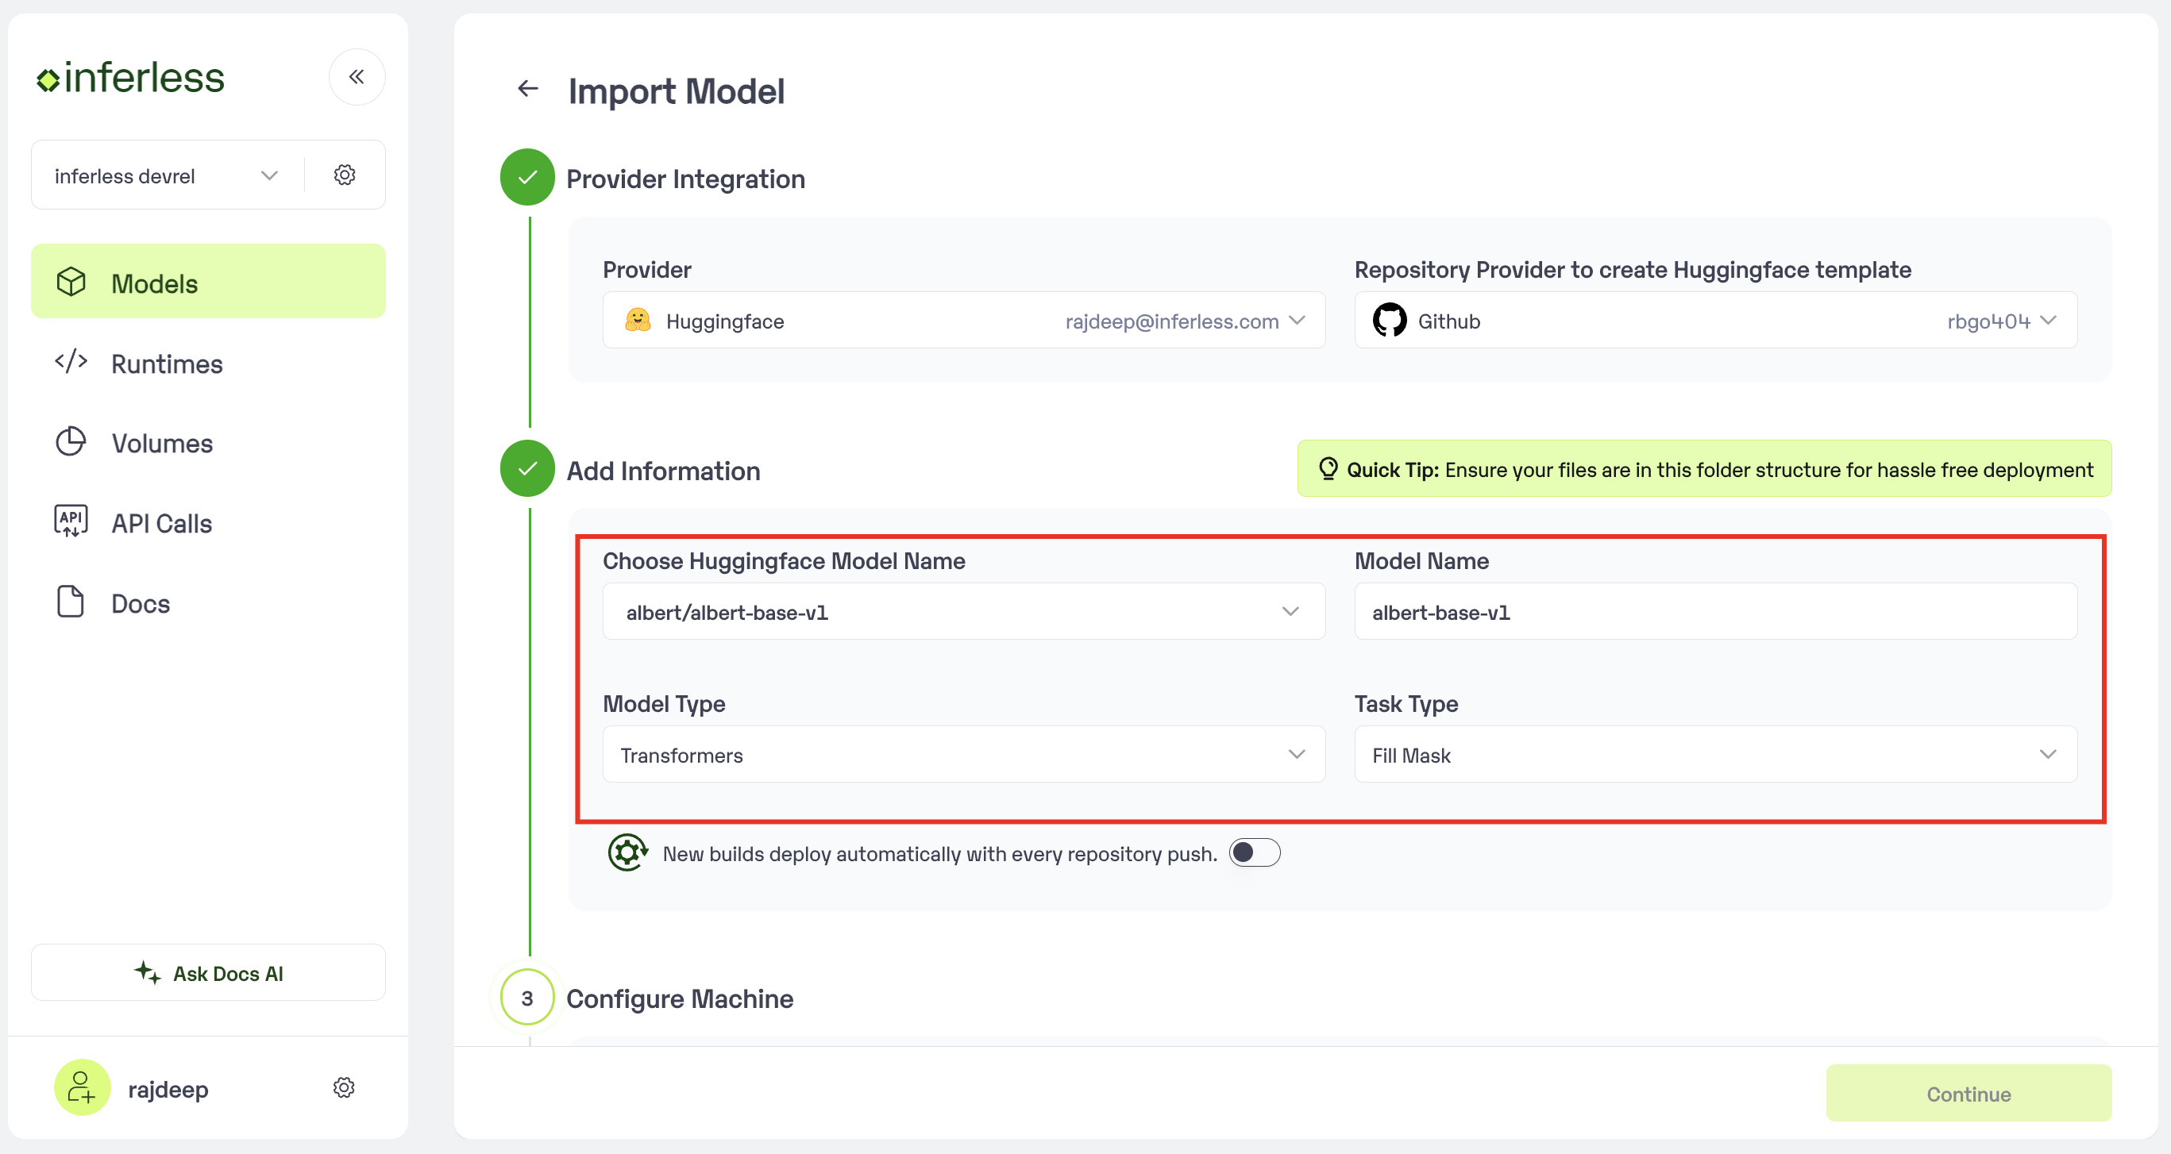Click the Quick Tip lightbulb icon
The image size is (2171, 1154).
pyautogui.click(x=1328, y=468)
